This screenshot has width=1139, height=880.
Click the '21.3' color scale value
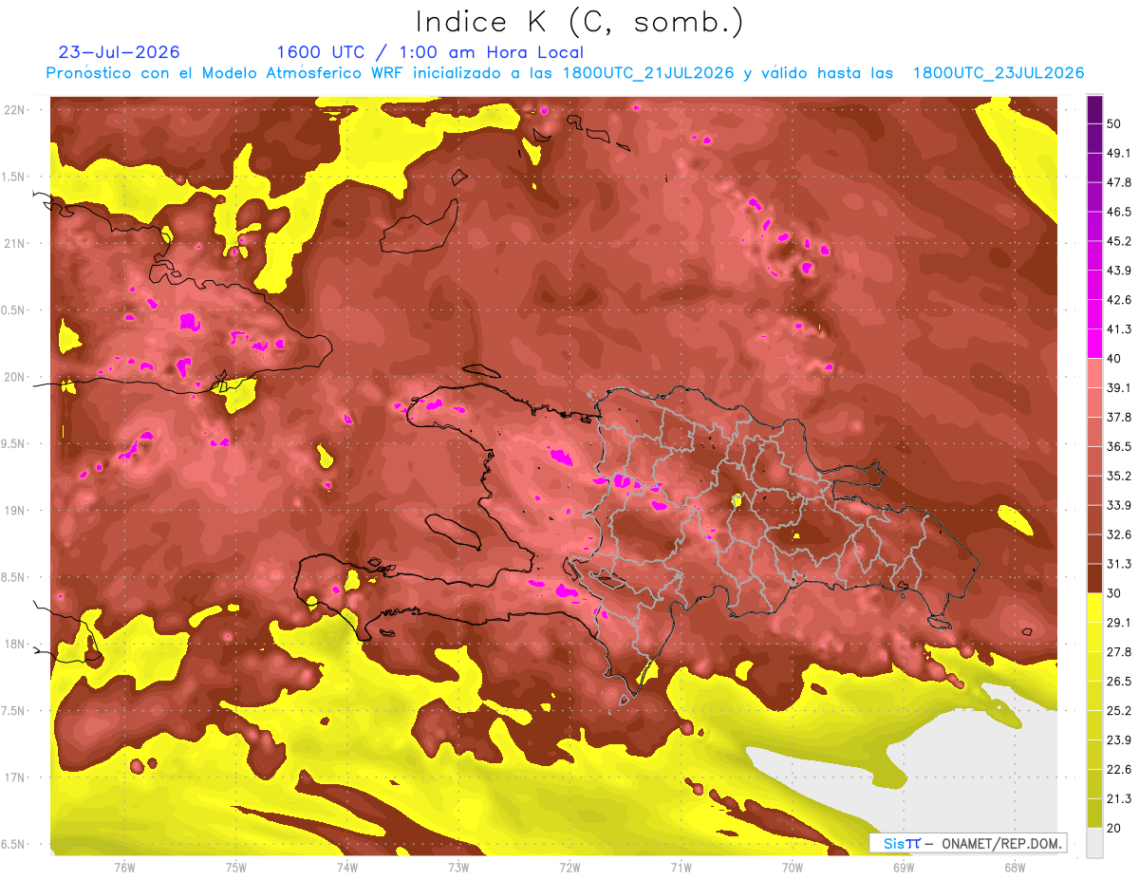click(1119, 799)
